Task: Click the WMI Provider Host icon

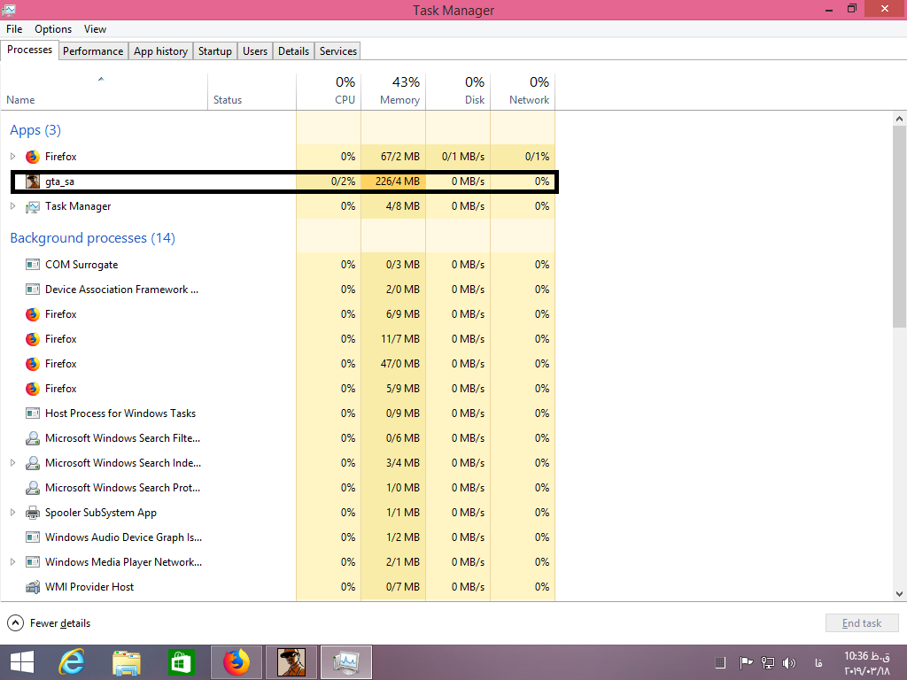Action: pos(33,587)
